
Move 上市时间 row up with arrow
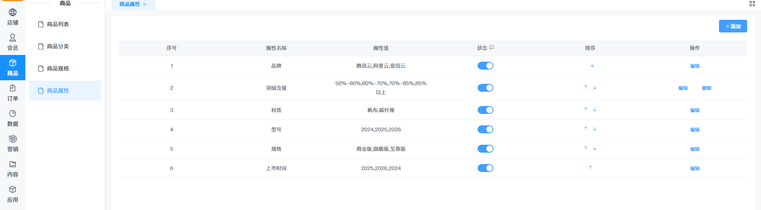(x=590, y=167)
